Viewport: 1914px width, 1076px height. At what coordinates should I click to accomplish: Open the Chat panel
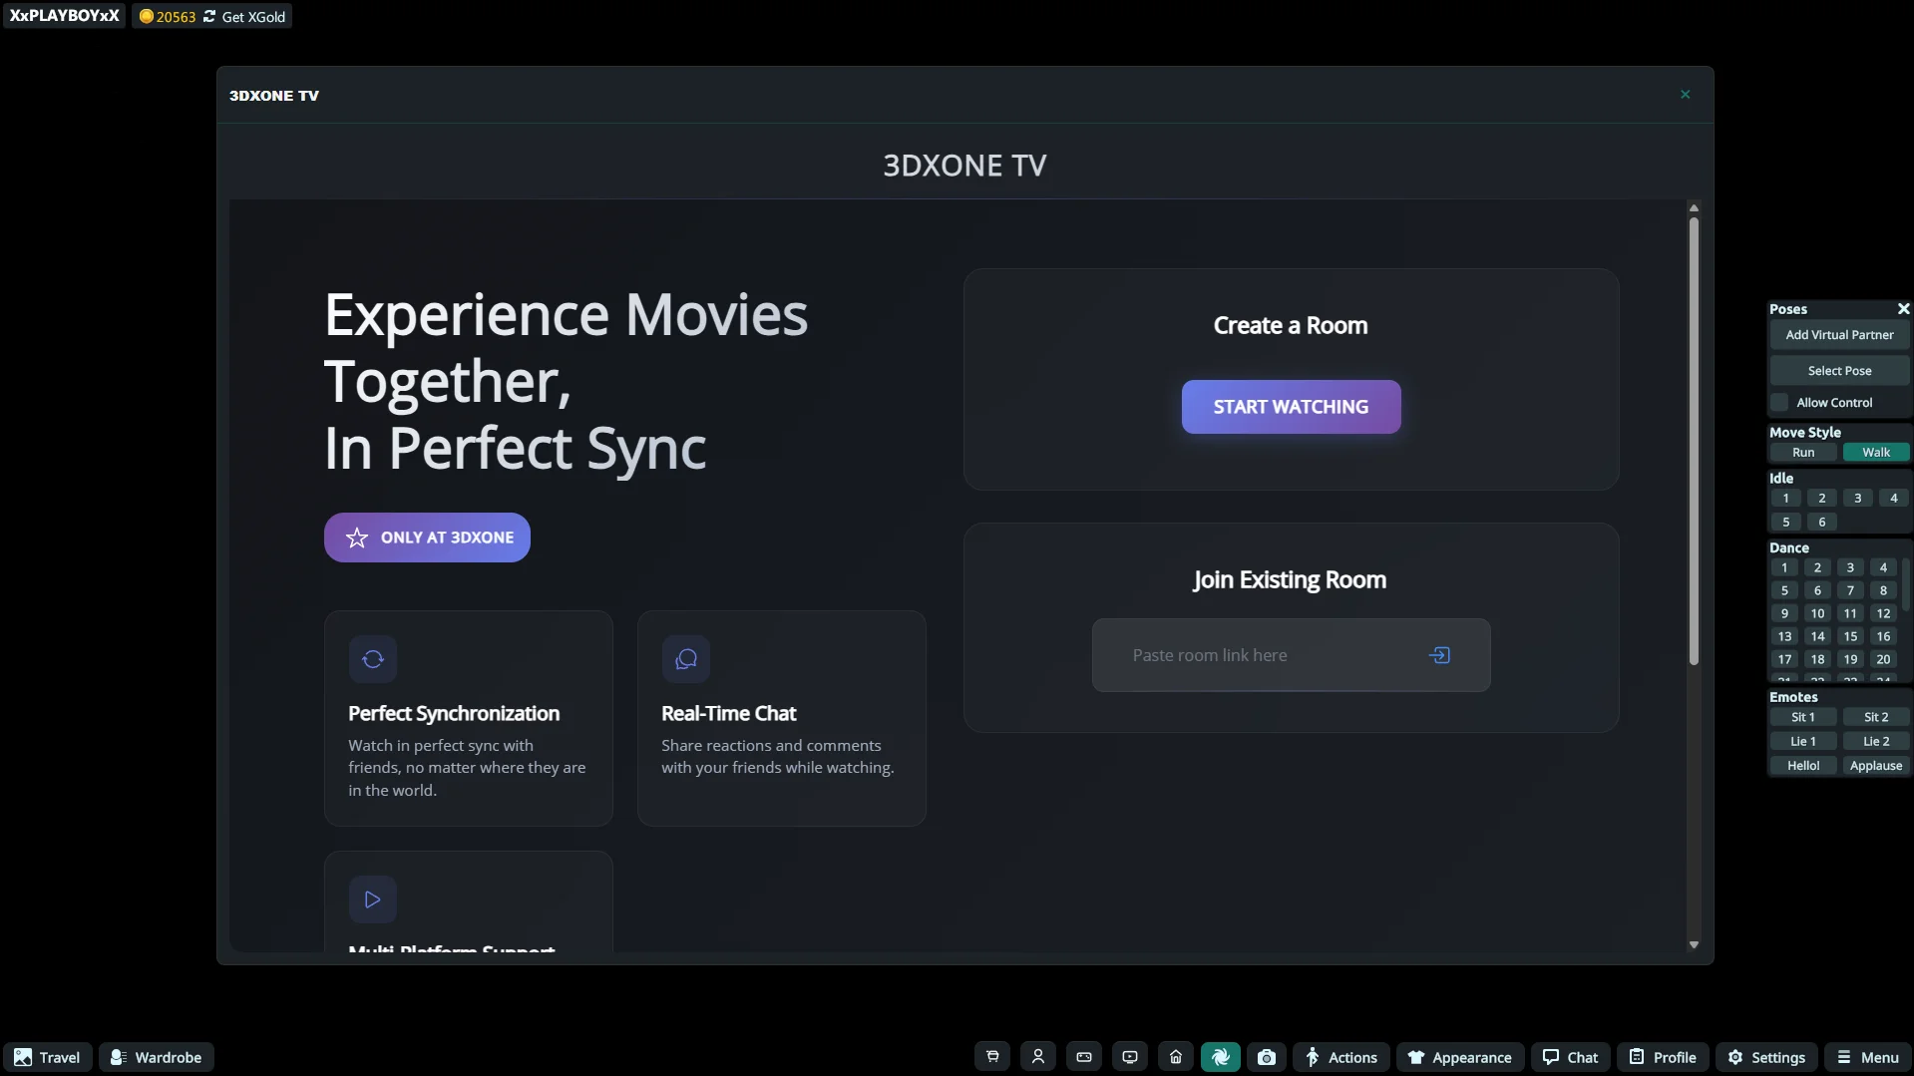coord(1571,1057)
